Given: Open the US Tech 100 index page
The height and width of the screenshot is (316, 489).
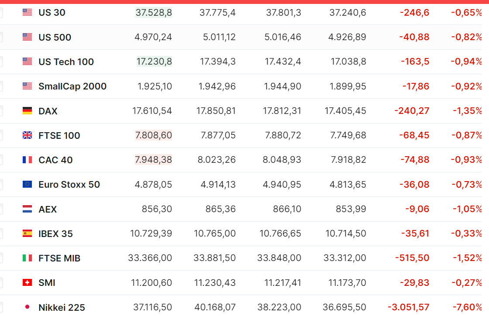Looking at the screenshot, I should click(x=66, y=62).
